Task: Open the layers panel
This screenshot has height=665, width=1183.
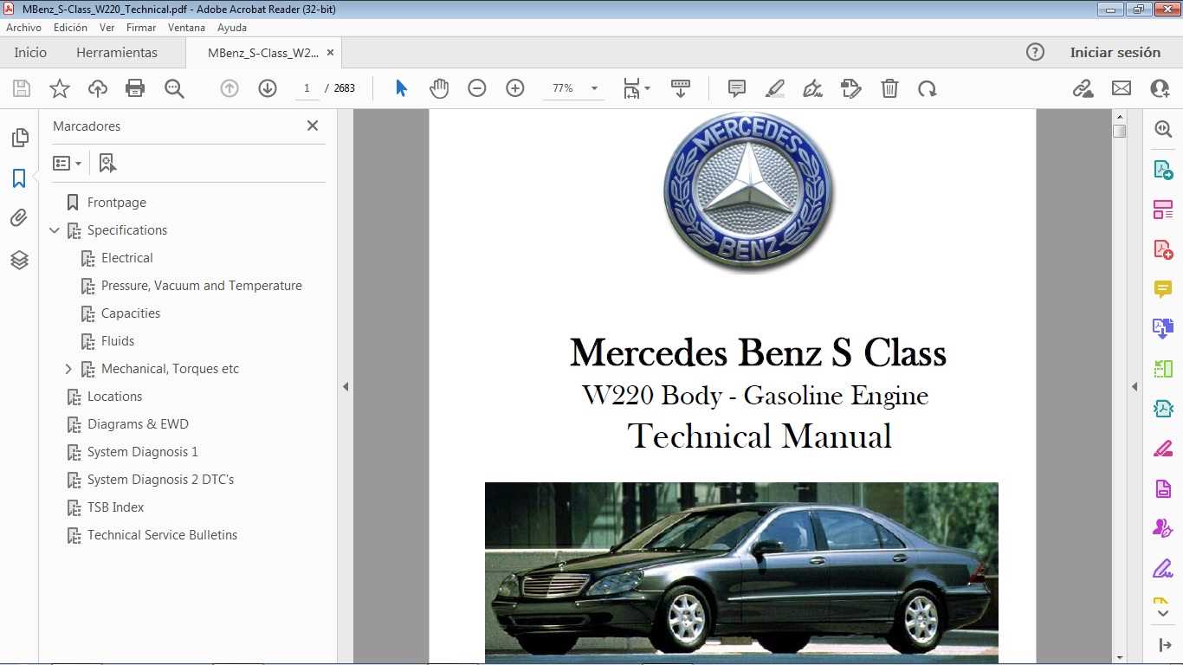Action: [x=19, y=260]
